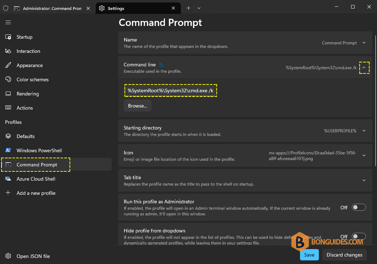Click the Appearance brush icon

click(x=8, y=65)
